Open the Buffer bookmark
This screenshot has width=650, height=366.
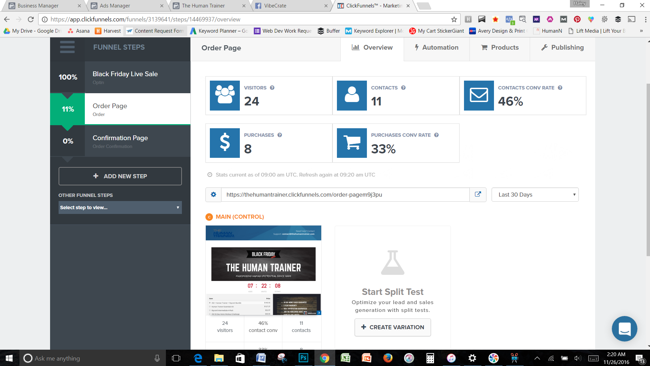click(329, 31)
